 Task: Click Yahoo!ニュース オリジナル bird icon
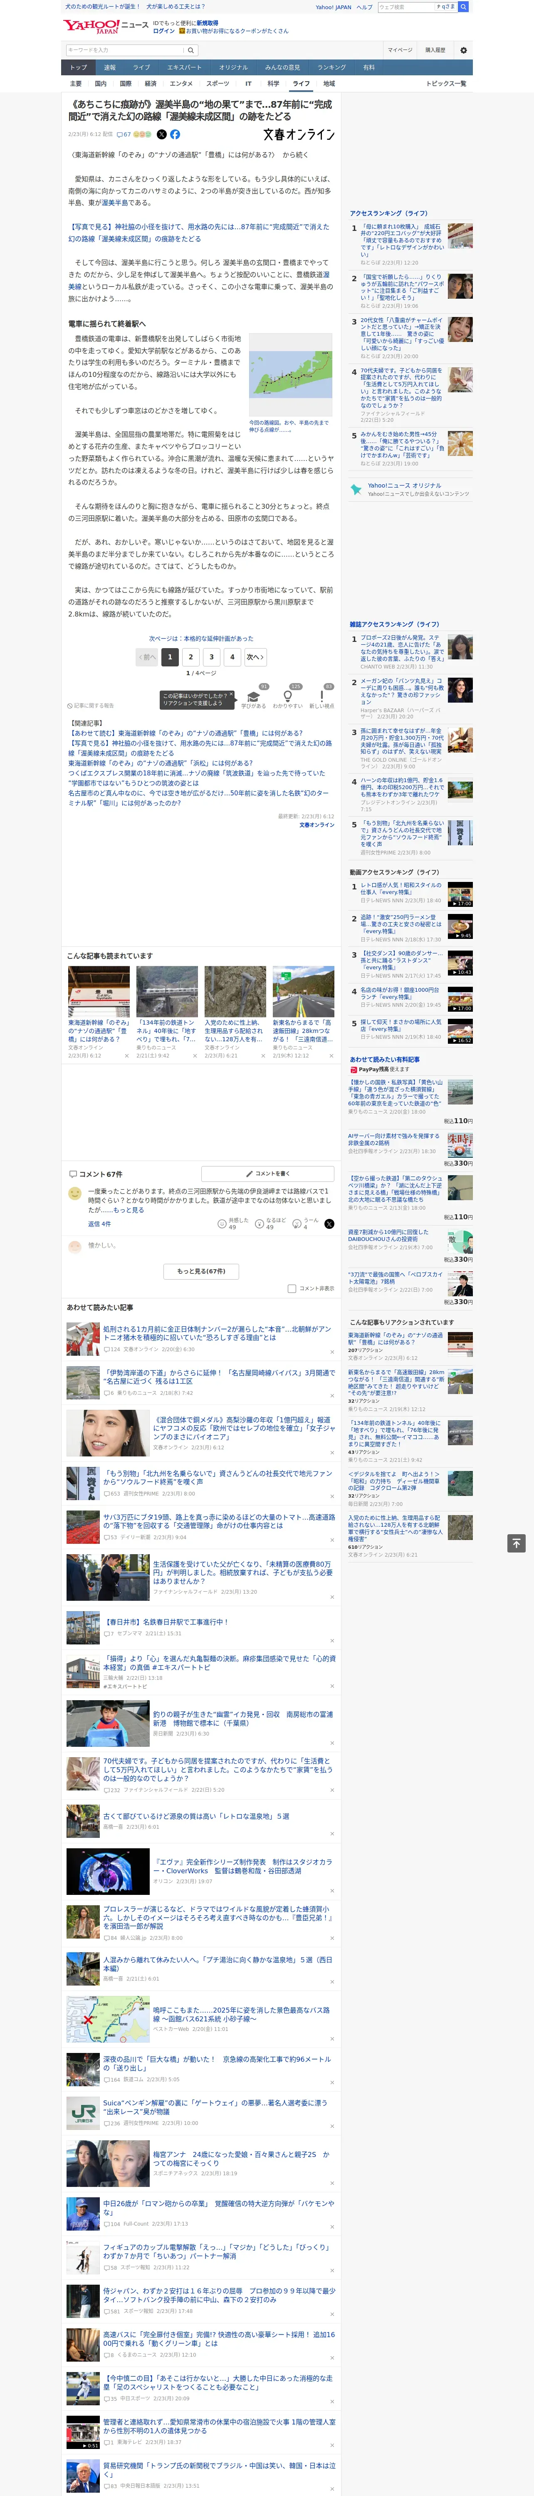coord(357,489)
